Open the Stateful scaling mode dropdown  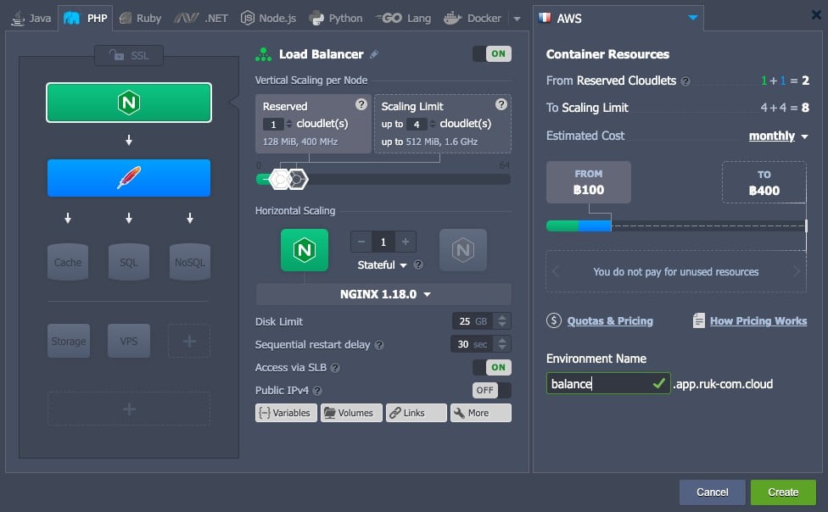coord(383,265)
